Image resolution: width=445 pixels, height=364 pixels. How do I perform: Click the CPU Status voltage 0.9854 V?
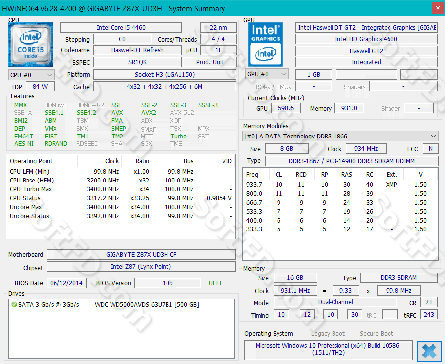(219, 198)
